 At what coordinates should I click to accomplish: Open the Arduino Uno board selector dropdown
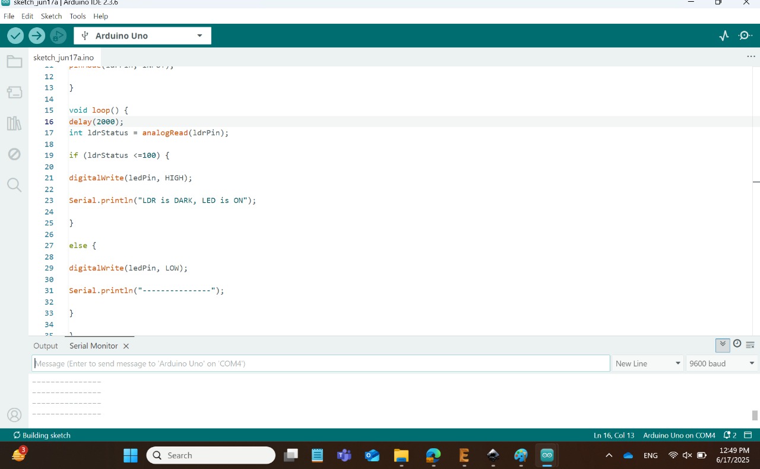click(x=142, y=36)
